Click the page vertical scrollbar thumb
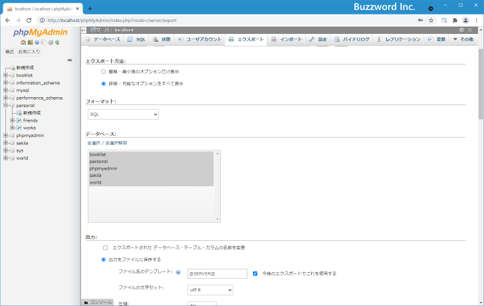The image size is (484, 306). coord(481,83)
